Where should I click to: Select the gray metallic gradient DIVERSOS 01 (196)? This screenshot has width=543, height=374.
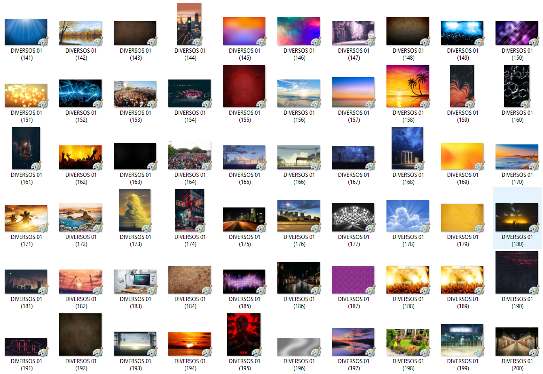coord(299,347)
